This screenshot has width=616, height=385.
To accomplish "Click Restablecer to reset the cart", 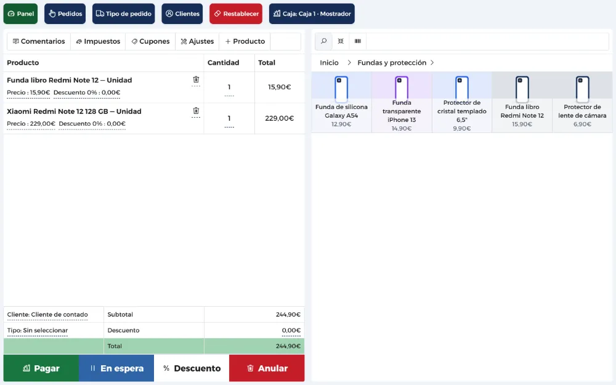I will 236,14.
